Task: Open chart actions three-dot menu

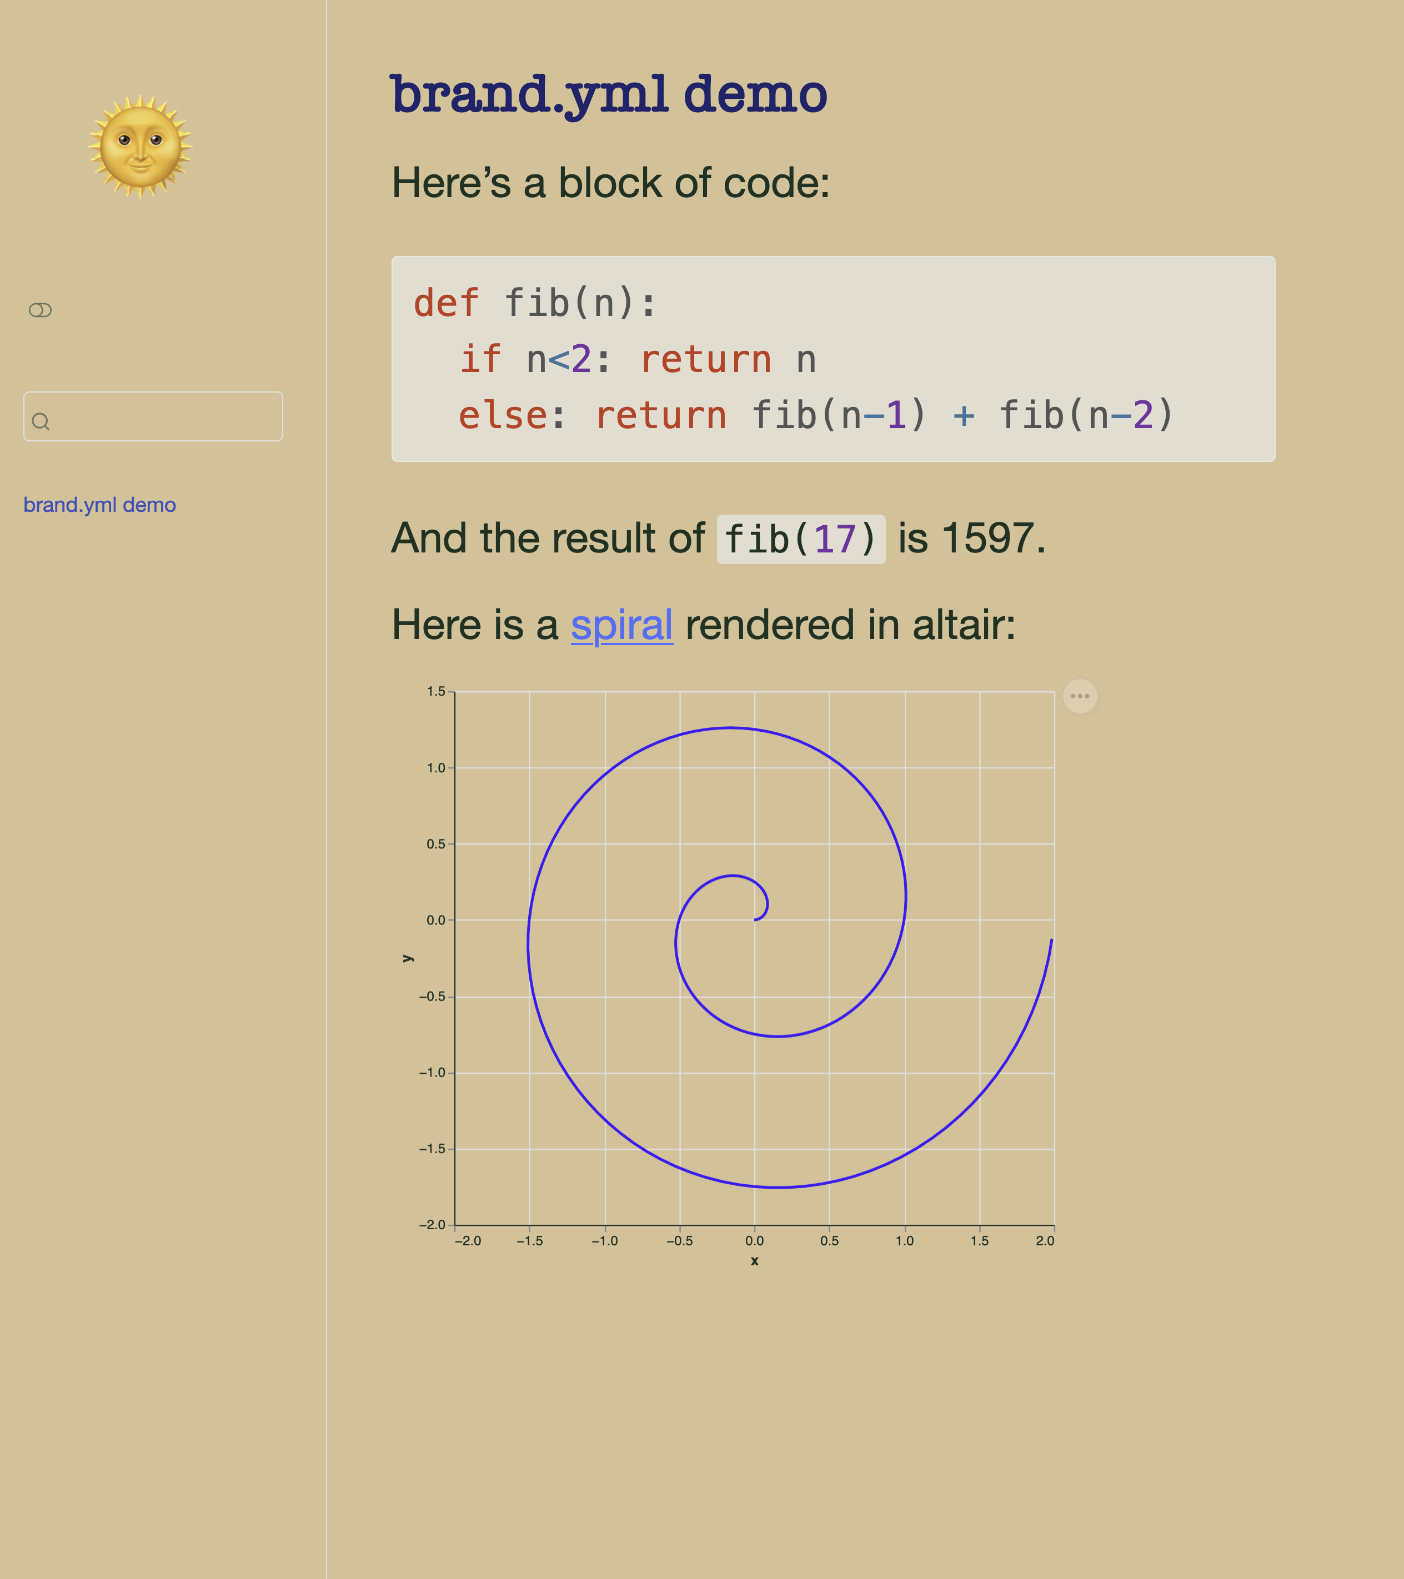Action: [1080, 696]
